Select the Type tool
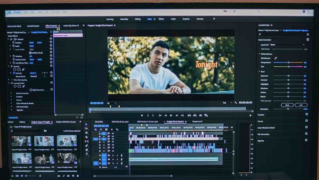The image size is (319, 180). [x=87, y=154]
